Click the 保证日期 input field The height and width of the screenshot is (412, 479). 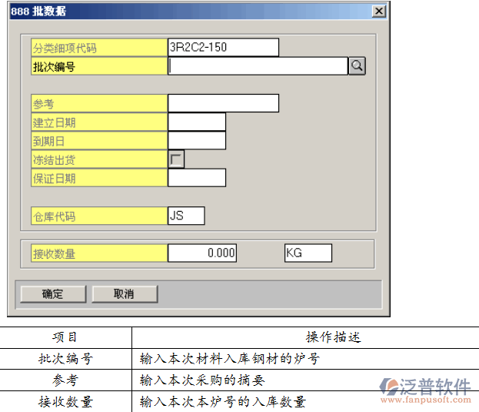[x=197, y=178]
